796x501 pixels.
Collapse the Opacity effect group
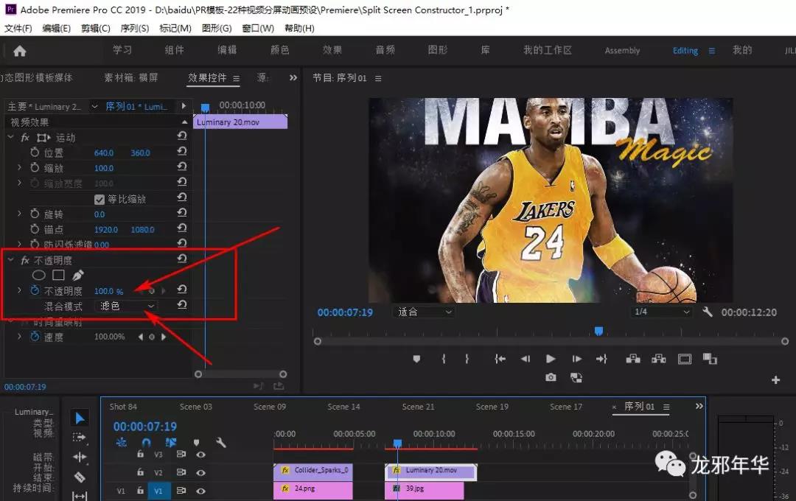tap(10, 259)
